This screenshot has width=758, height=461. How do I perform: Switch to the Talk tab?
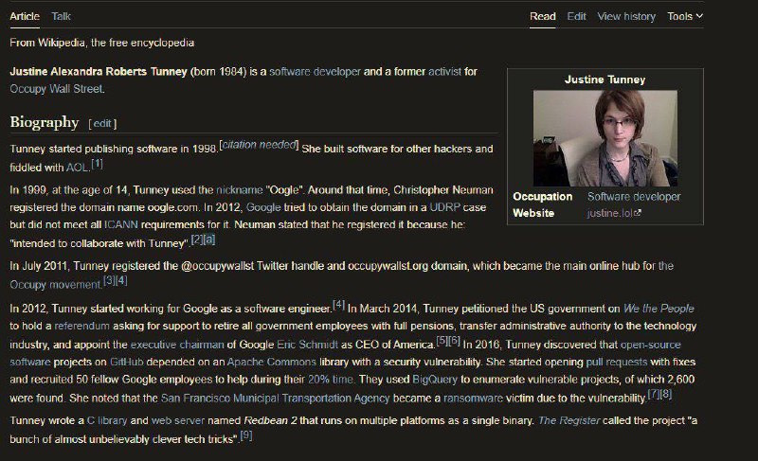(61, 16)
